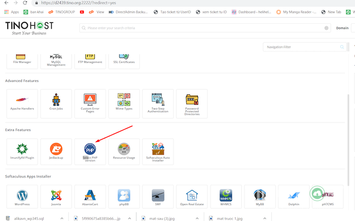Click the Navigation Filter field
Image resolution: width=355 pixels, height=221 pixels.
click(304, 47)
